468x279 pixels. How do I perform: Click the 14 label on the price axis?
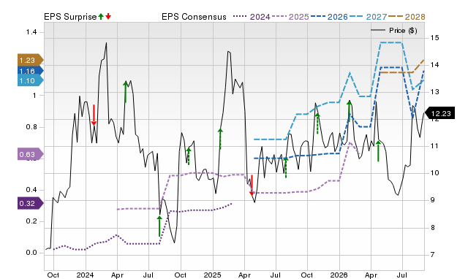tap(434, 65)
